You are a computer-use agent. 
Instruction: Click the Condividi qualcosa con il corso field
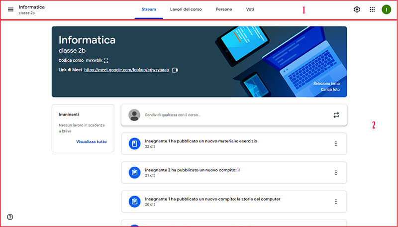click(x=234, y=115)
